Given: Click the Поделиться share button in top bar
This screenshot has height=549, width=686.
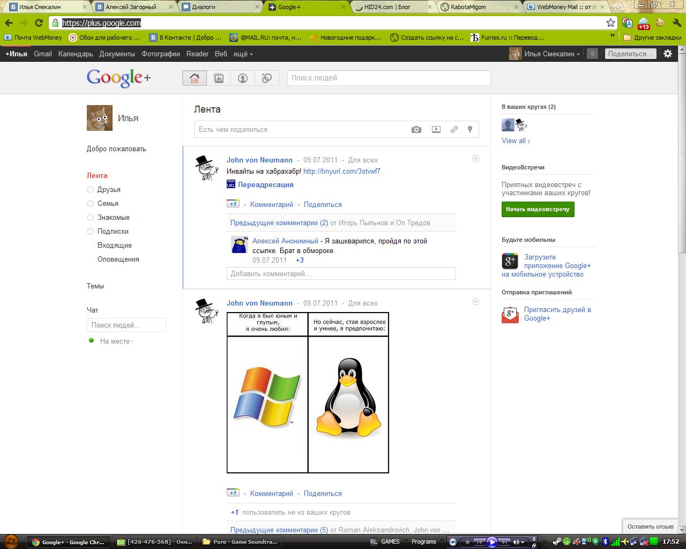Looking at the screenshot, I should (631, 54).
